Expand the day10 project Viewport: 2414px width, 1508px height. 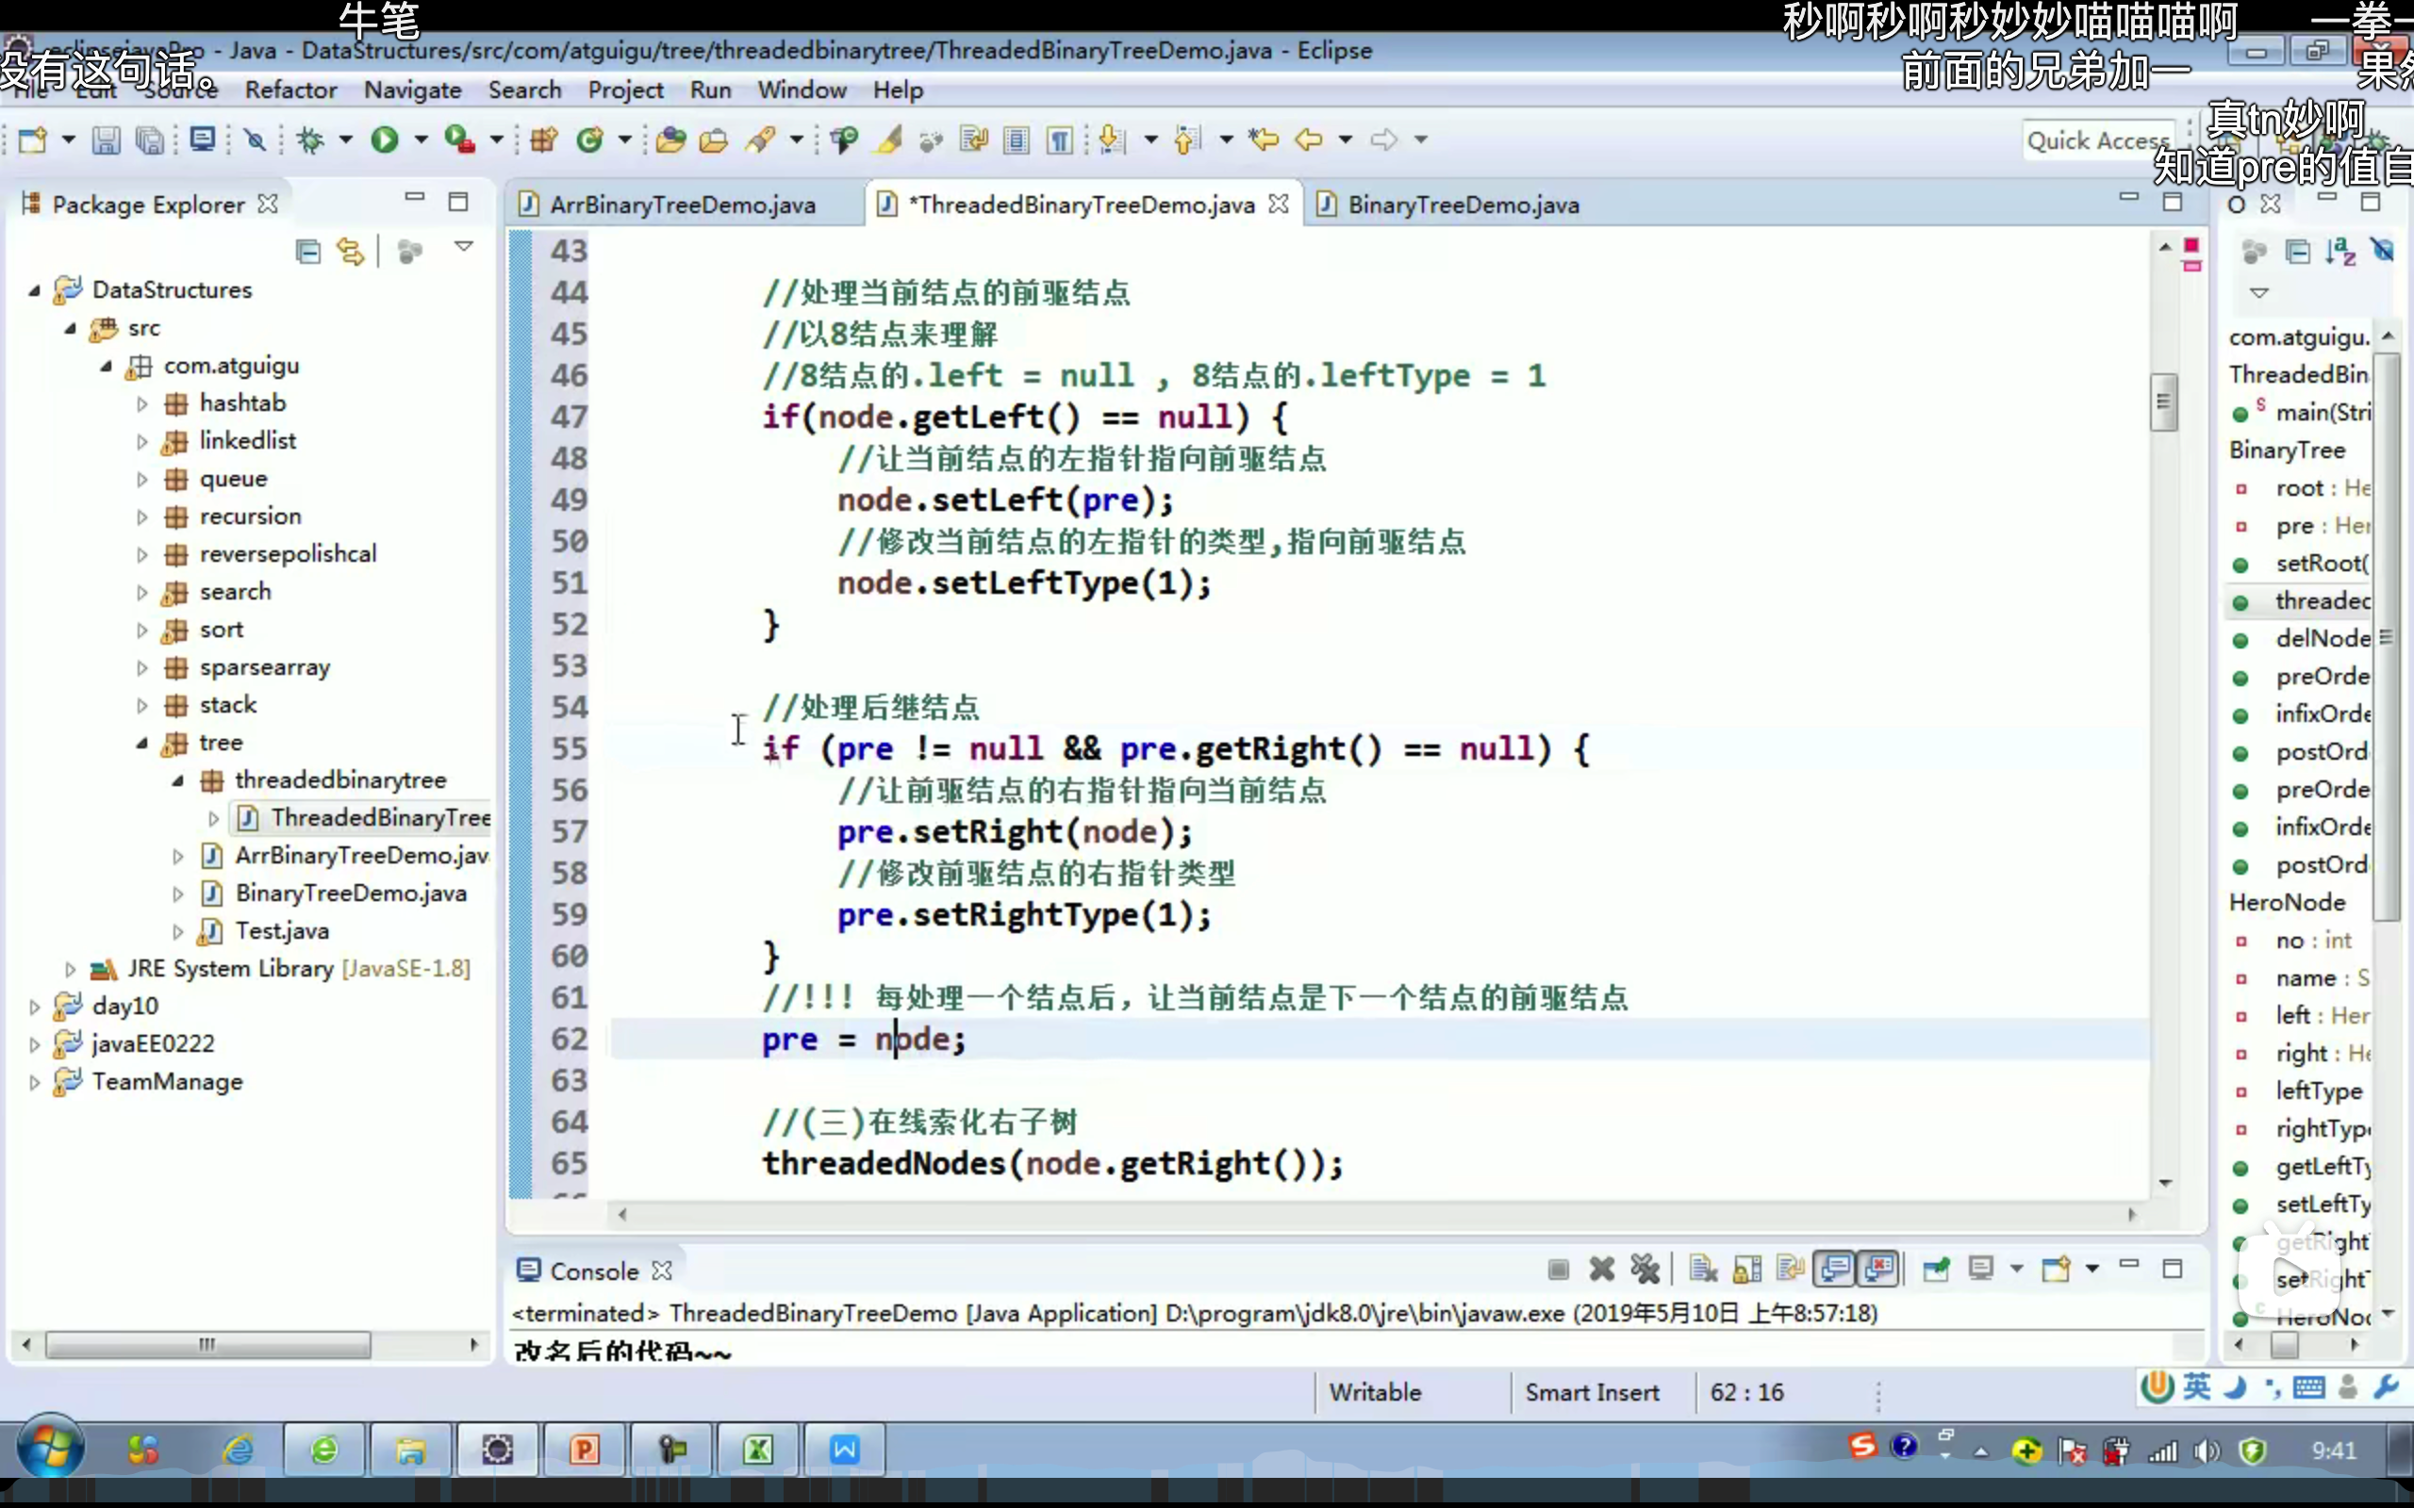[x=34, y=1007]
